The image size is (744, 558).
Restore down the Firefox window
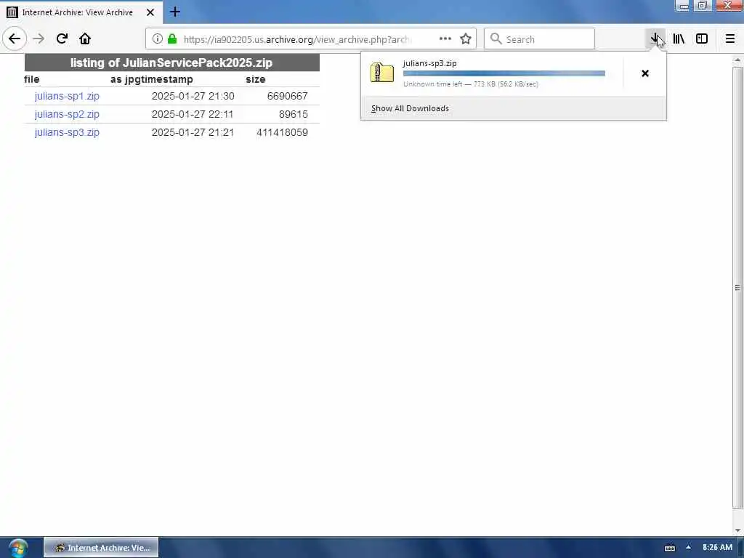(703, 6)
